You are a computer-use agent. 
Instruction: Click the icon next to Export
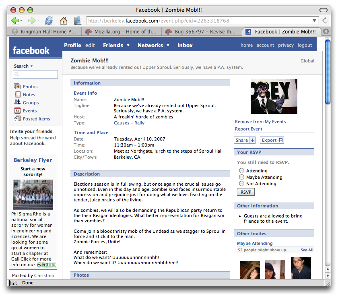pos(281,140)
